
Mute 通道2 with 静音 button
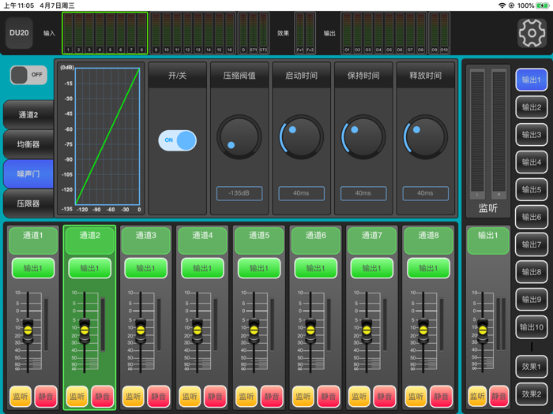[102, 397]
